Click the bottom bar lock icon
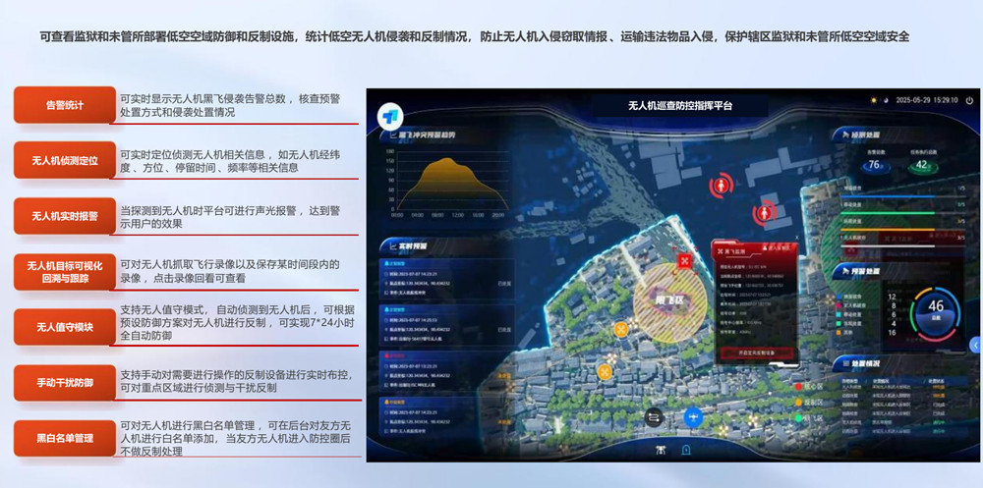Screen dimensions: 983x488 [x=686, y=449]
